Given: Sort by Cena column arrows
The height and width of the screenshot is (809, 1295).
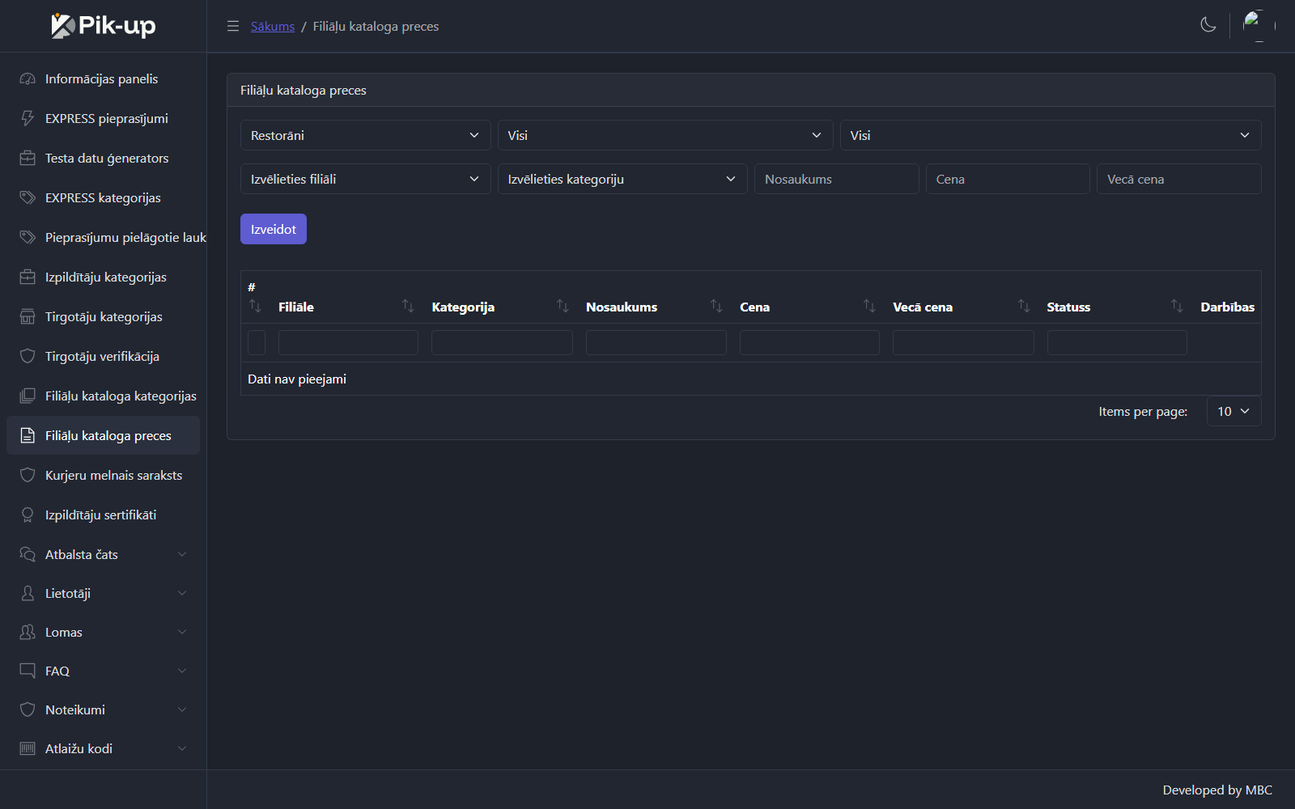Looking at the screenshot, I should coord(869,306).
